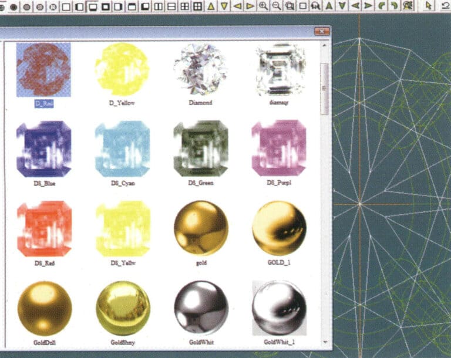Choose the view icon with a dark right edge
The height and width of the screenshot is (358, 451).
point(119,7)
